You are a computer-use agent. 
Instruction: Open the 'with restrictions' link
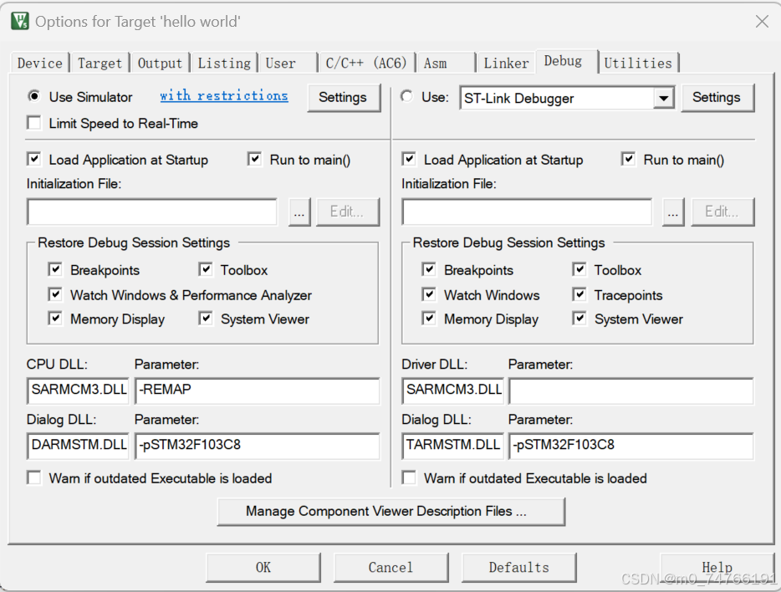click(223, 95)
